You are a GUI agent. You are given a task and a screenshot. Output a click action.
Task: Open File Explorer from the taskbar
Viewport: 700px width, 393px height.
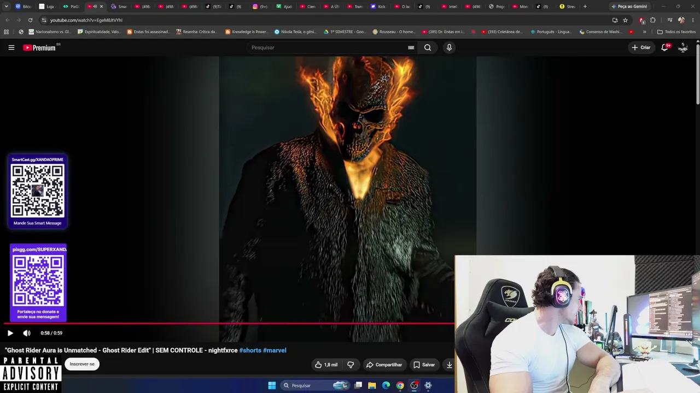pos(372,385)
